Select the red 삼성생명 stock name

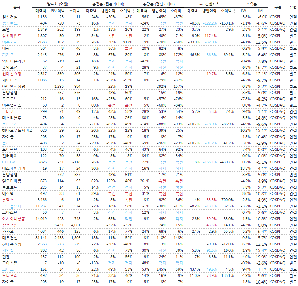tap(10, 225)
